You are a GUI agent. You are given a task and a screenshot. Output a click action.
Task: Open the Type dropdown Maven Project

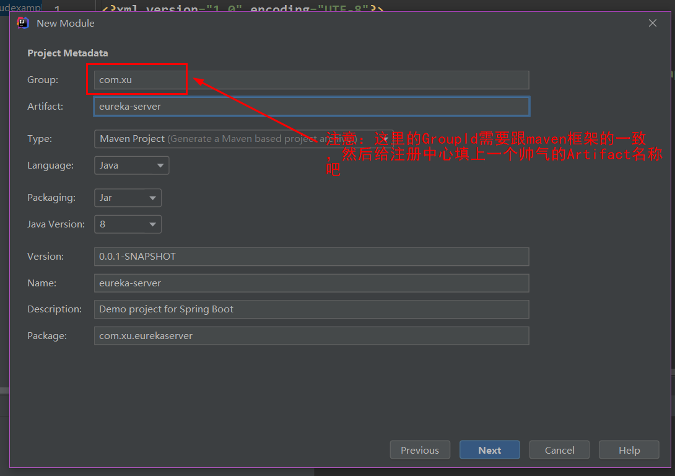coord(243,139)
